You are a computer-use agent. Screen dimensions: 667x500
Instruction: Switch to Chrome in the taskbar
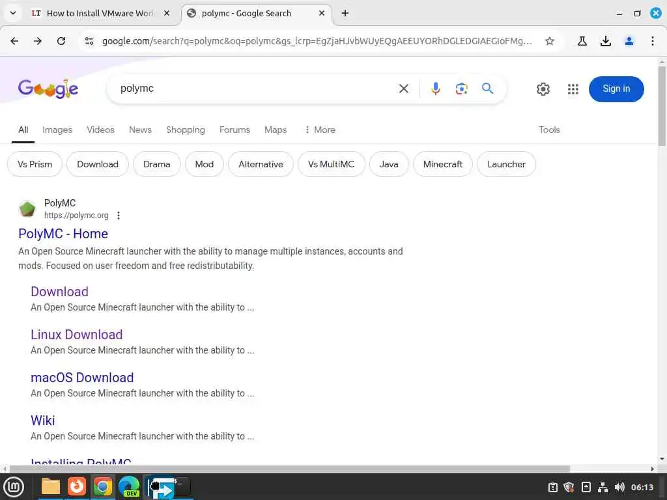(x=102, y=487)
